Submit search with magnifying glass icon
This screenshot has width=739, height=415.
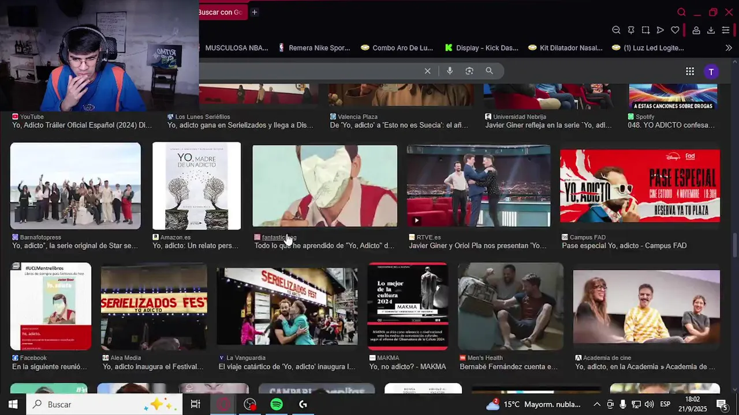tap(489, 71)
